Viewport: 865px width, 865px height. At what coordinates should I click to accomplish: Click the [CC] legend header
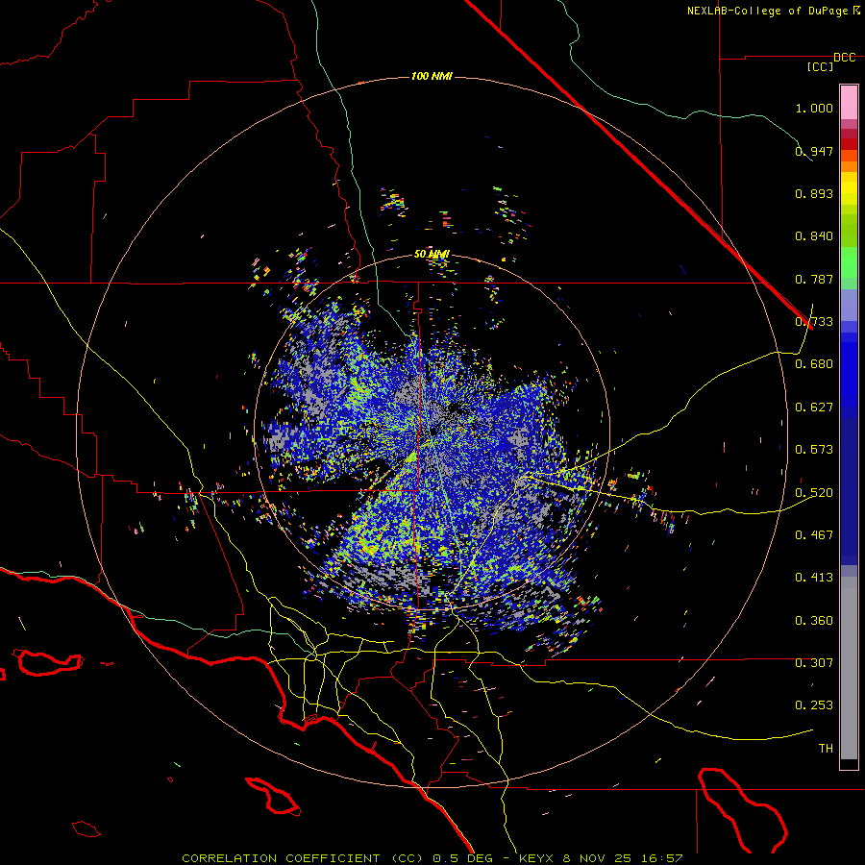click(821, 66)
